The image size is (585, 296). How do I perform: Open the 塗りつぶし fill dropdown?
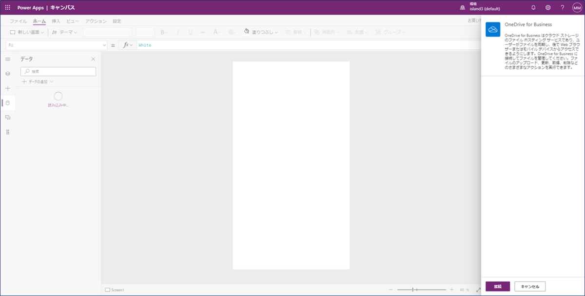[x=261, y=32]
